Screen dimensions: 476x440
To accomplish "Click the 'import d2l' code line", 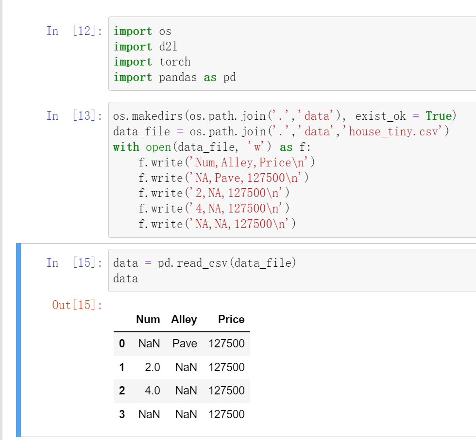I will pos(145,47).
